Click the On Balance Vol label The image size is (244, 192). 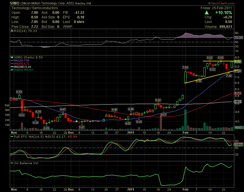tap(26, 163)
